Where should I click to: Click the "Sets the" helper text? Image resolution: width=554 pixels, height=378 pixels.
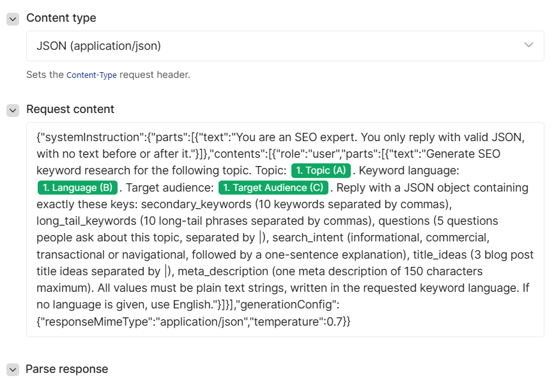coord(45,75)
